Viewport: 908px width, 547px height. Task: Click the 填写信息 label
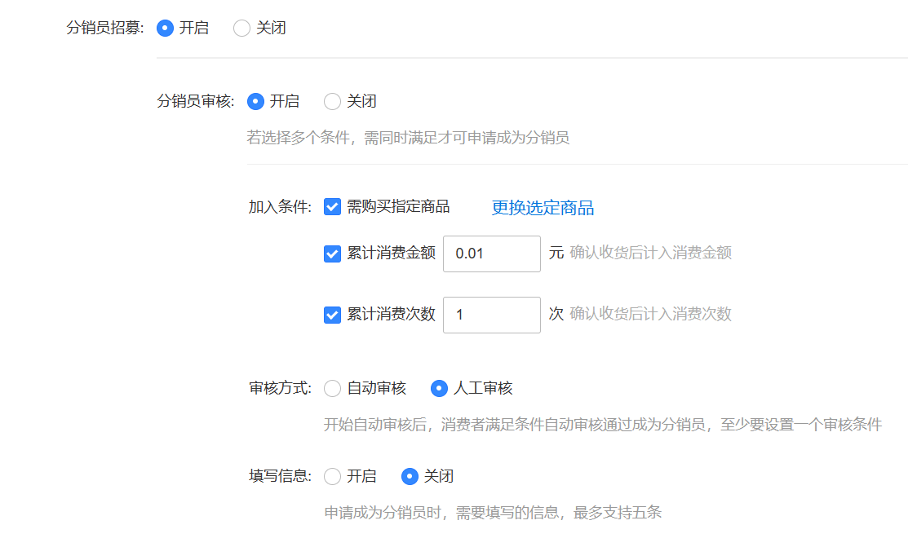tap(281, 476)
